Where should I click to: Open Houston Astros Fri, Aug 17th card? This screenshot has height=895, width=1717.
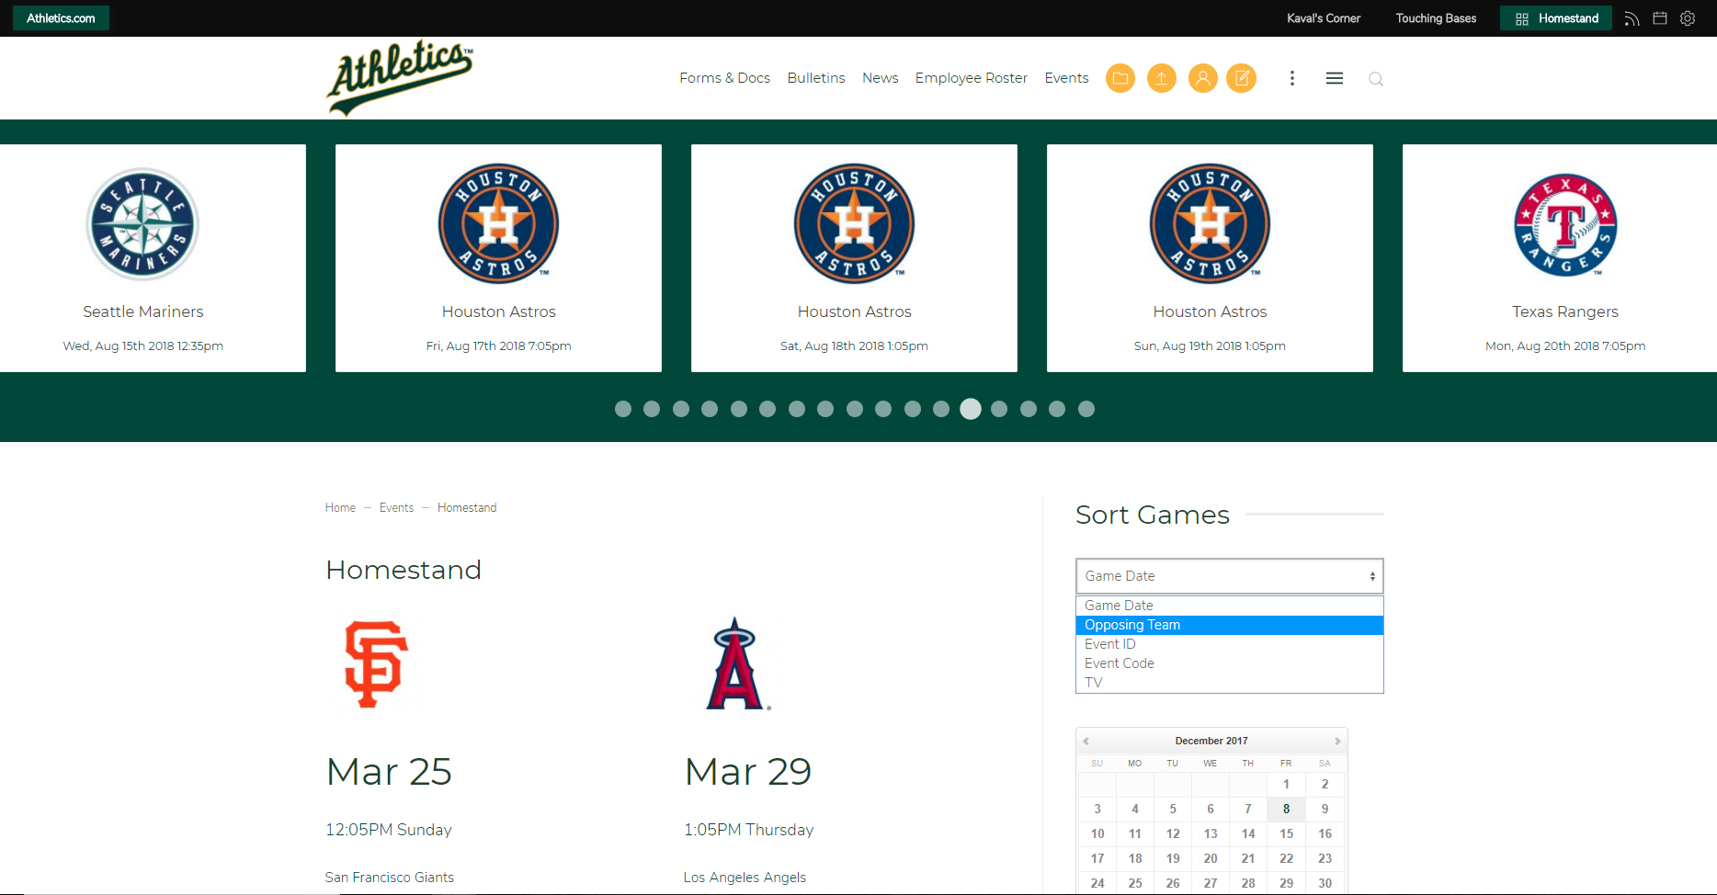tap(498, 258)
